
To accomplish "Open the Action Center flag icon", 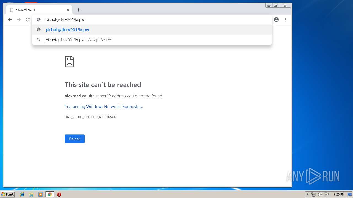I will tap(327, 194).
